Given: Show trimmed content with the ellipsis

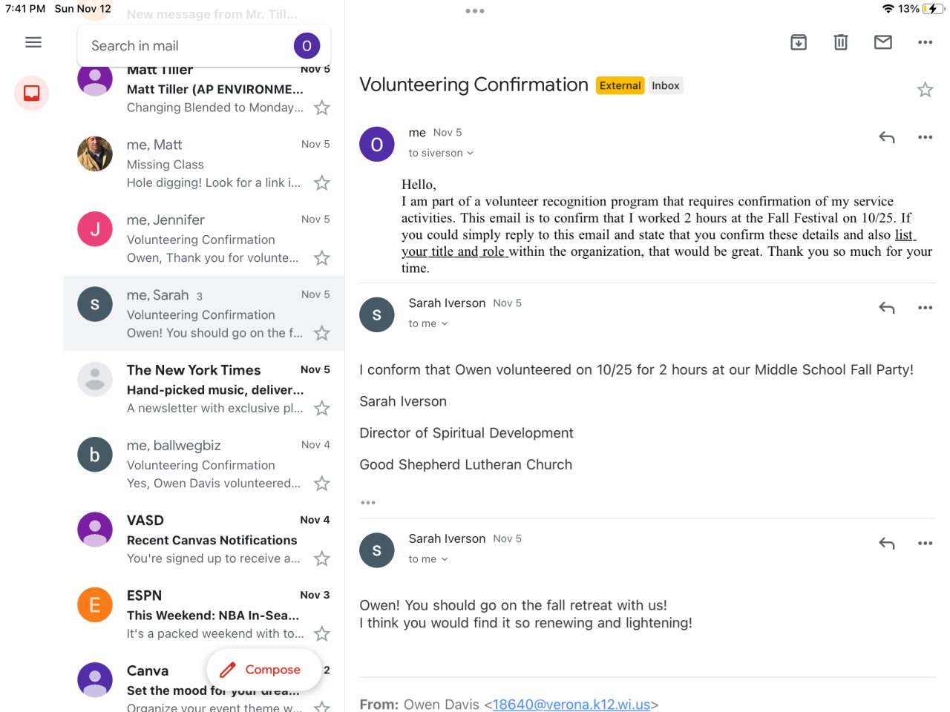Looking at the screenshot, I should tap(368, 503).
